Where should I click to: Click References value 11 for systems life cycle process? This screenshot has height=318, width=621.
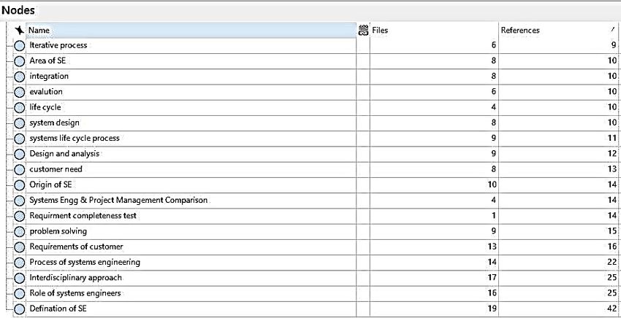coord(612,138)
